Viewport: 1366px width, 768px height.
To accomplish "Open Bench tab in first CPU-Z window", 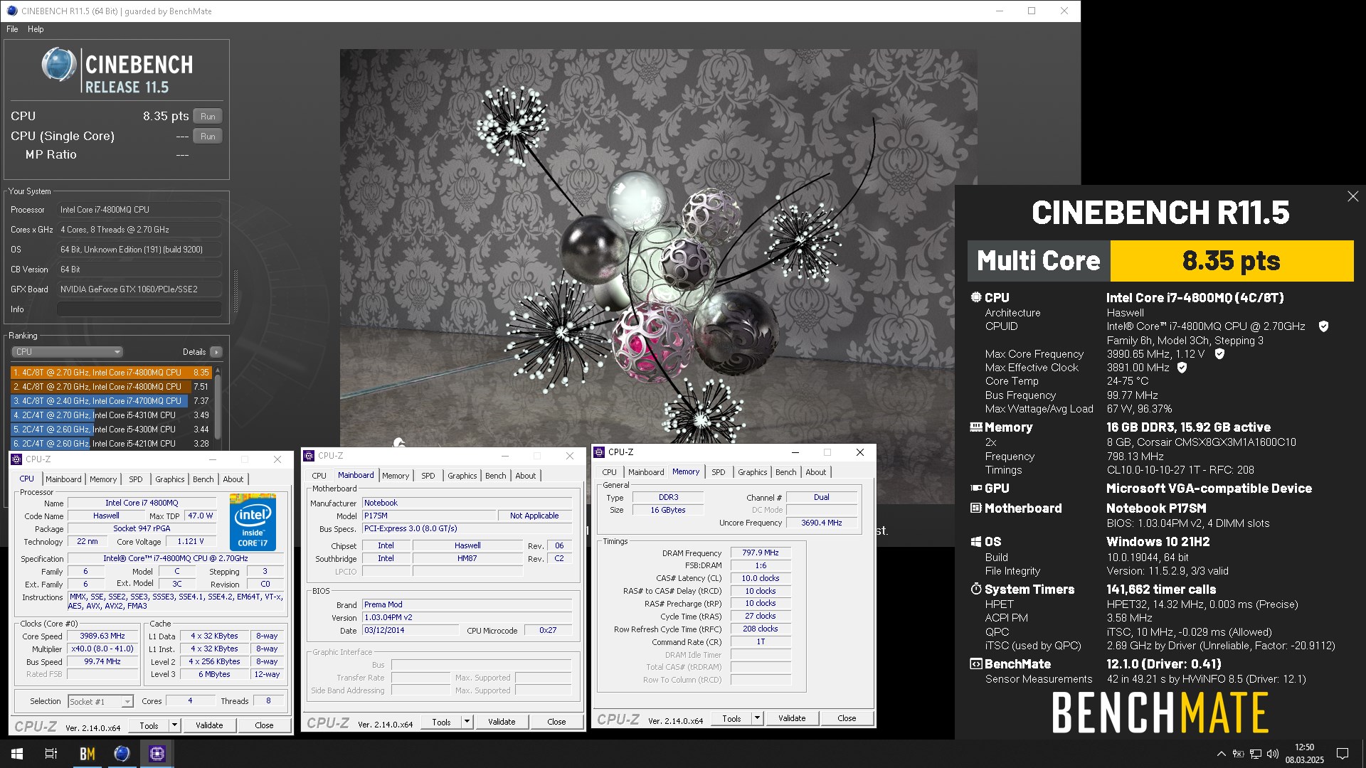I will (203, 479).
